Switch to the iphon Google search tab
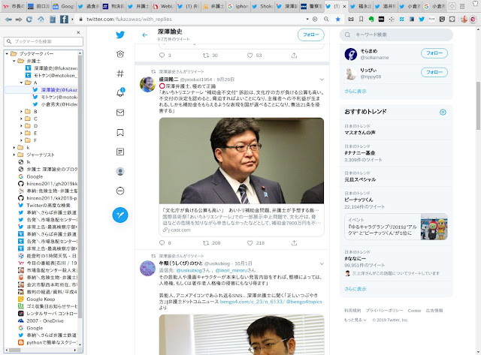481x355 pixels. click(238, 6)
